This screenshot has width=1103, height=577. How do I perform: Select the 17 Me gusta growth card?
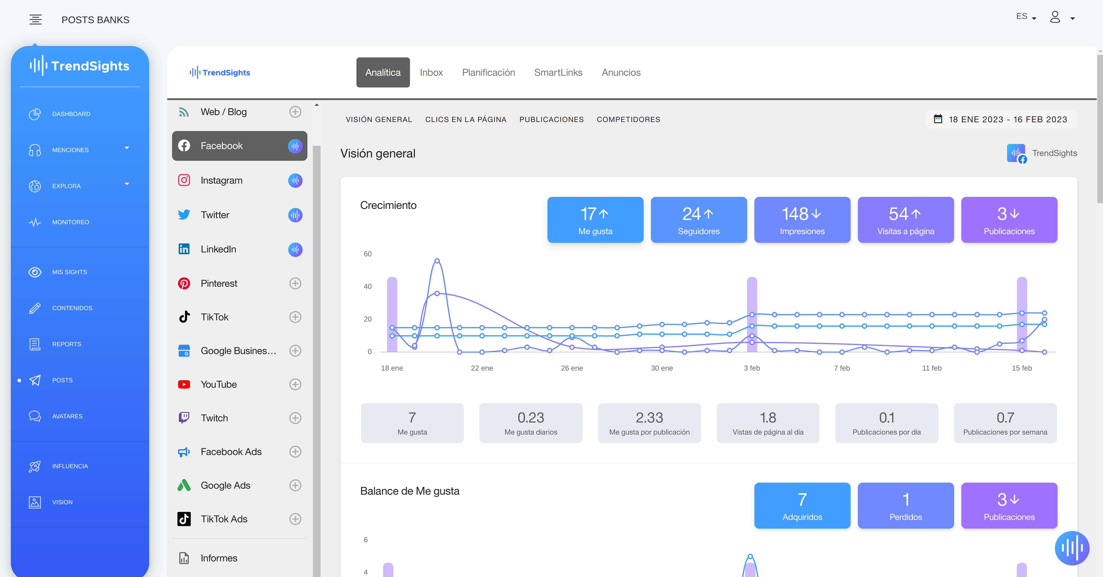[595, 220]
